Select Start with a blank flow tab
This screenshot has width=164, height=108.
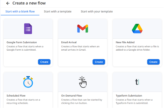(x=20, y=11)
